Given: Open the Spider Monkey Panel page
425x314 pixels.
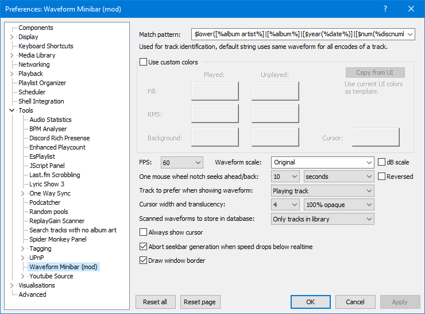Looking at the screenshot, I should (58, 239).
